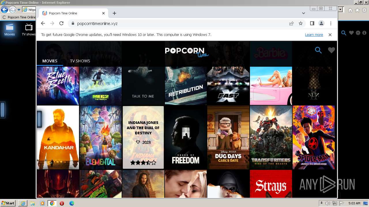369x207 pixels.
Task: Click the Movies clapperboard icon in Internet Explorer
Action: coord(10,28)
